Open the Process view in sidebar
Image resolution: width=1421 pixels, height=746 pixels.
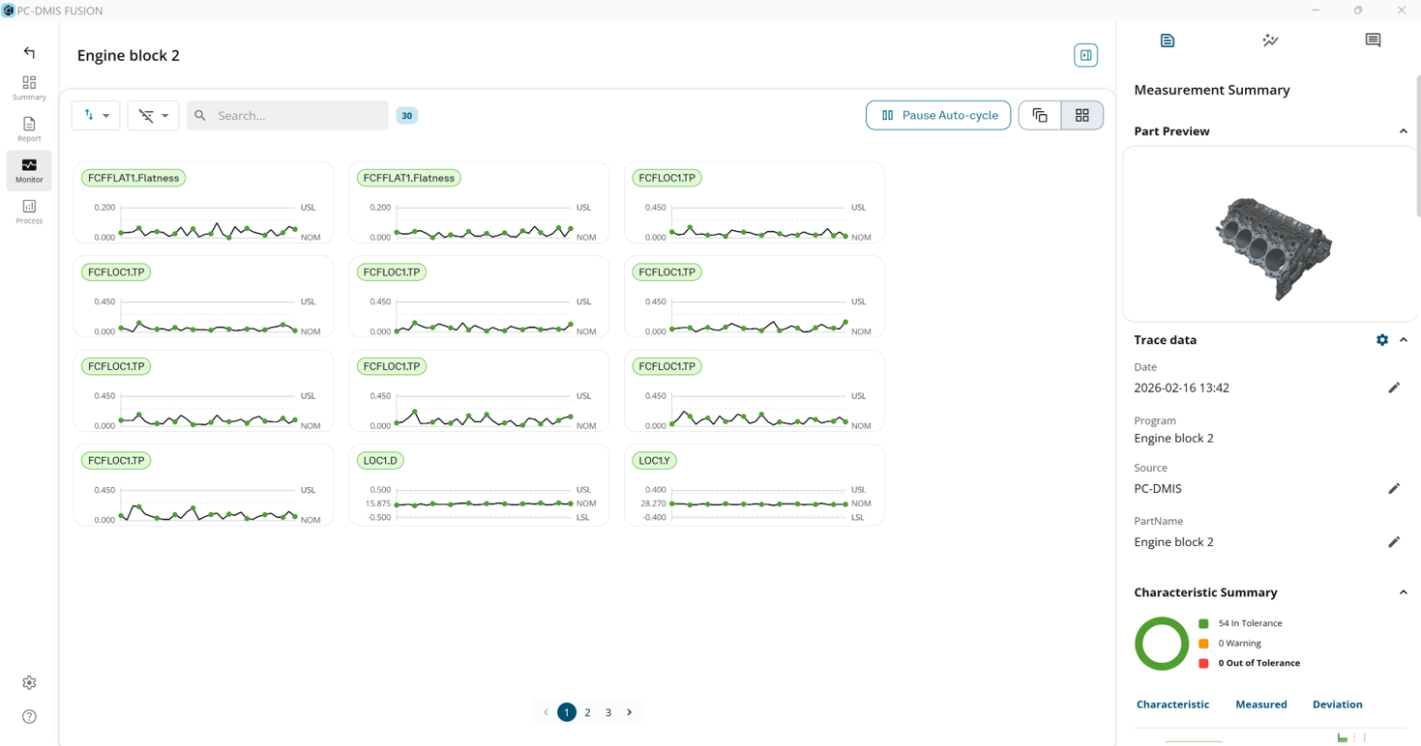pos(29,212)
